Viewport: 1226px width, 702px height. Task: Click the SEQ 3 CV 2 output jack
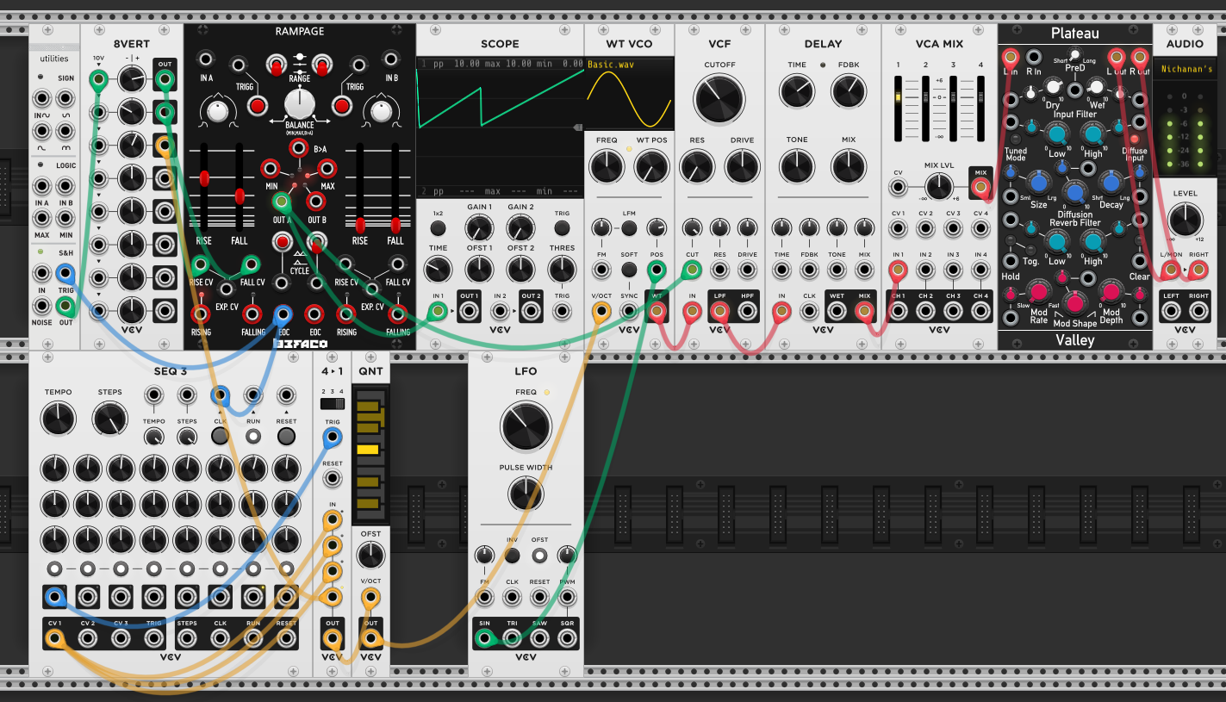tap(87, 638)
